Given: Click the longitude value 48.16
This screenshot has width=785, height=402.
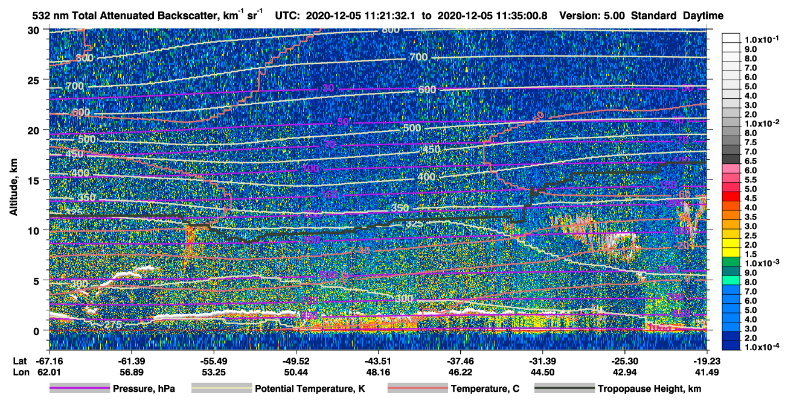Looking at the screenshot, I should (x=378, y=372).
